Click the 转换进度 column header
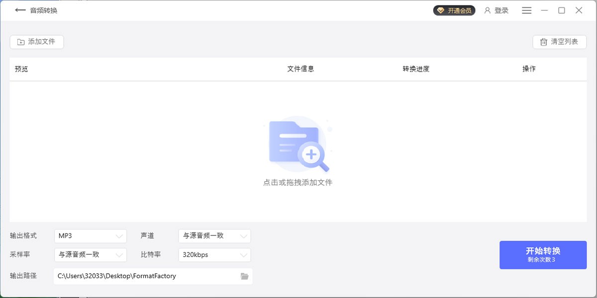Image resolution: width=597 pixels, height=298 pixels. [x=416, y=69]
